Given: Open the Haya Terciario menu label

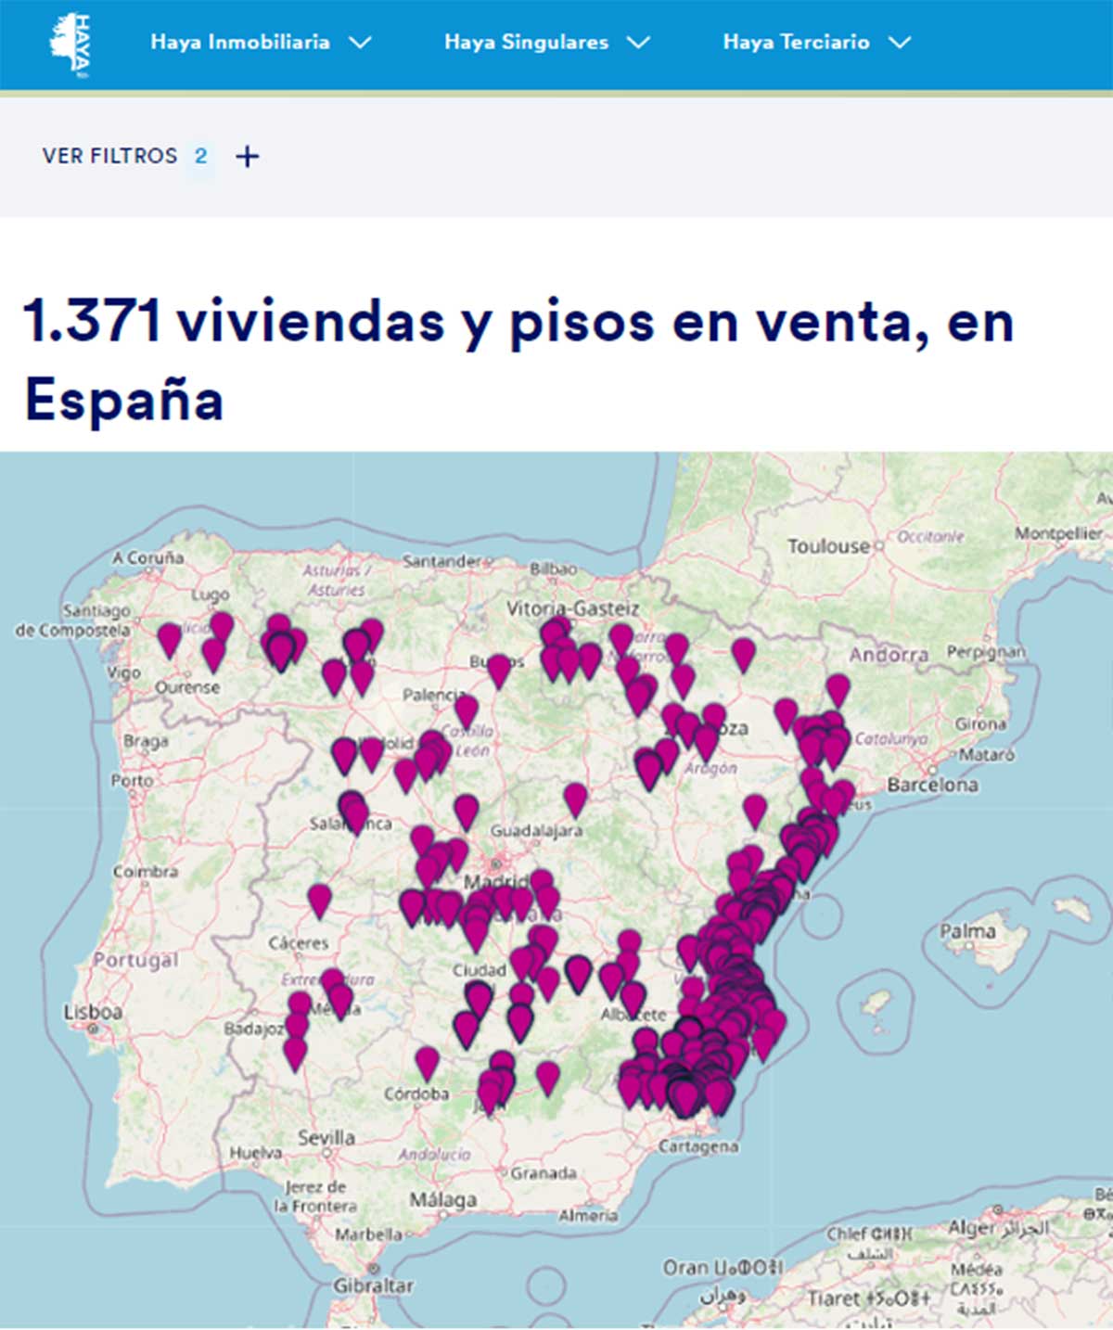Looking at the screenshot, I should [x=796, y=43].
